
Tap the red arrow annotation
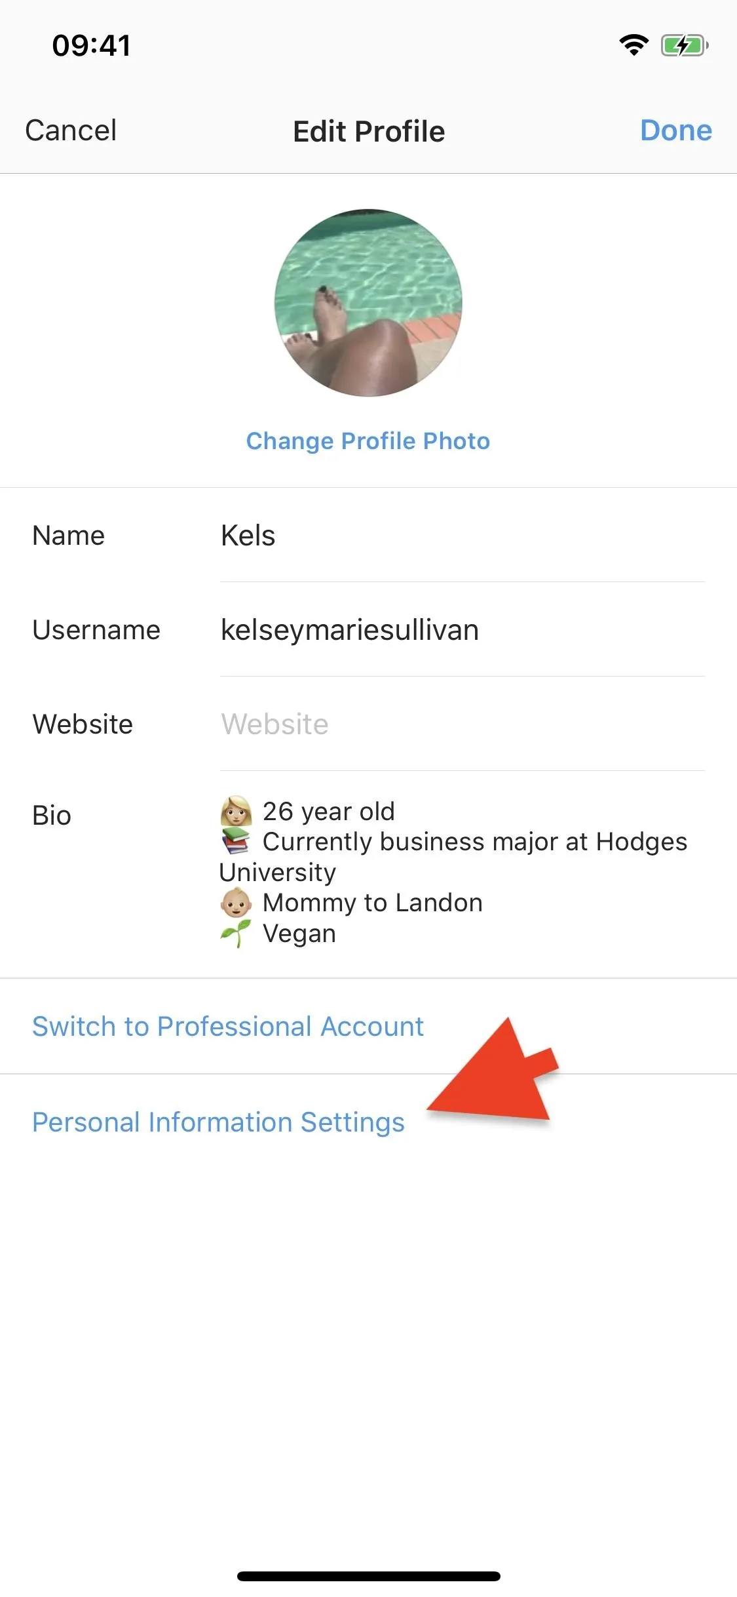pos(498,1073)
